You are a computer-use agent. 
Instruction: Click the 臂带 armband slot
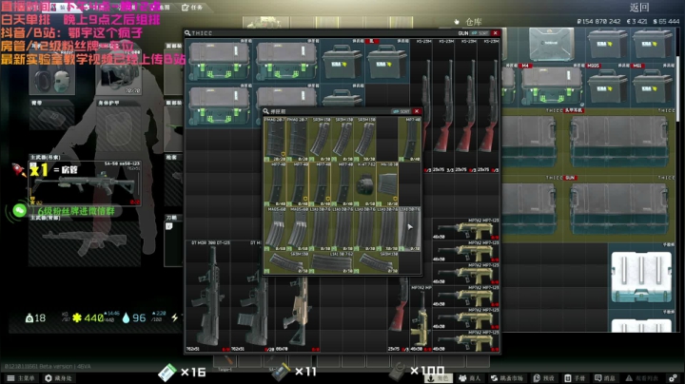[51, 115]
